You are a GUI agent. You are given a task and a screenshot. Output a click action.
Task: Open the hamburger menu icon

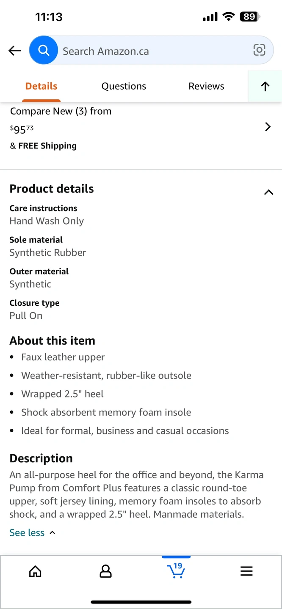[246, 571]
